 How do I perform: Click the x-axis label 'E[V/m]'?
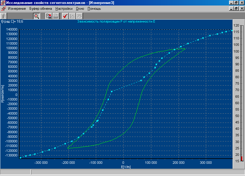[x=126, y=167]
